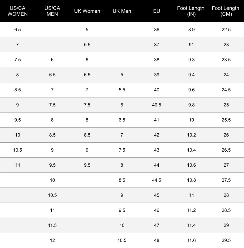Image resolution: width=244 pixels, height=248 pixels.
Task: Click EU size 44.5 cell
Action: [x=157, y=180]
